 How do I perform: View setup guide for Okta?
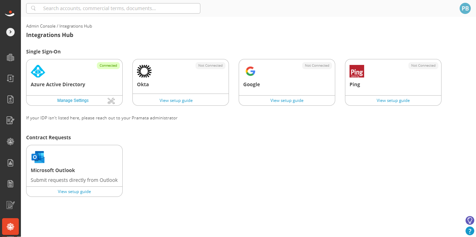click(x=176, y=101)
